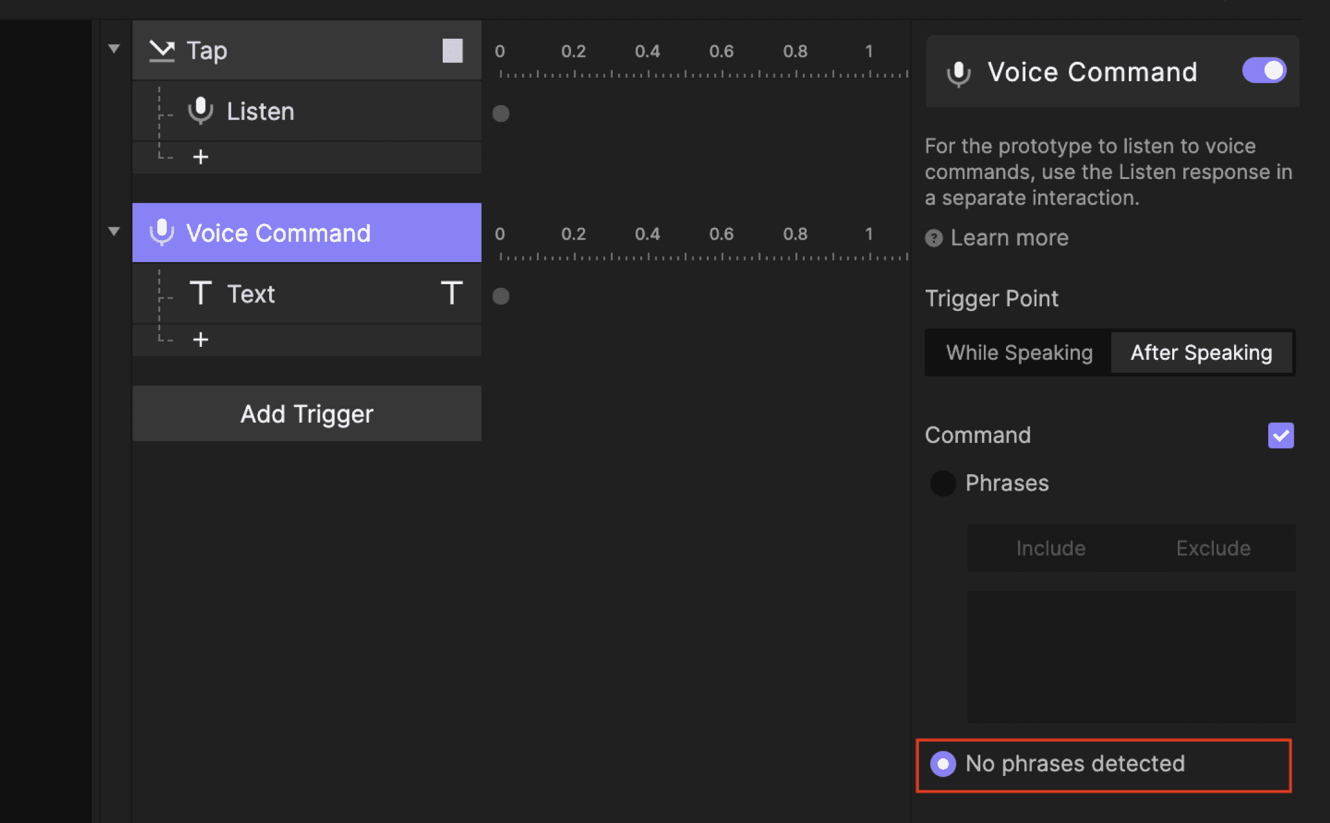Collapse the Voice Command trigger triangle

pos(114,232)
